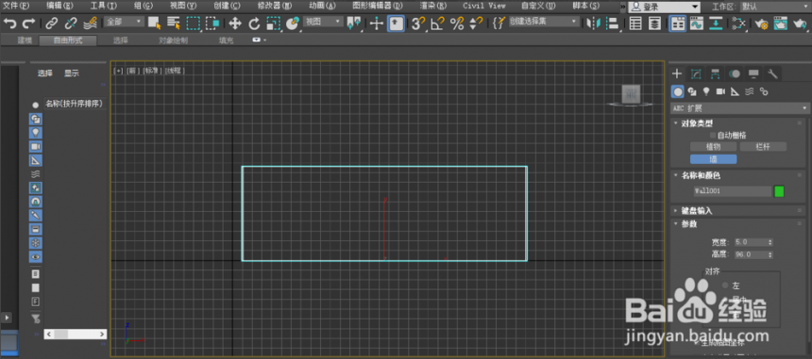The height and width of the screenshot is (359, 812).
Task: Pick the Rectangular Selection Region tool
Action: point(194,24)
